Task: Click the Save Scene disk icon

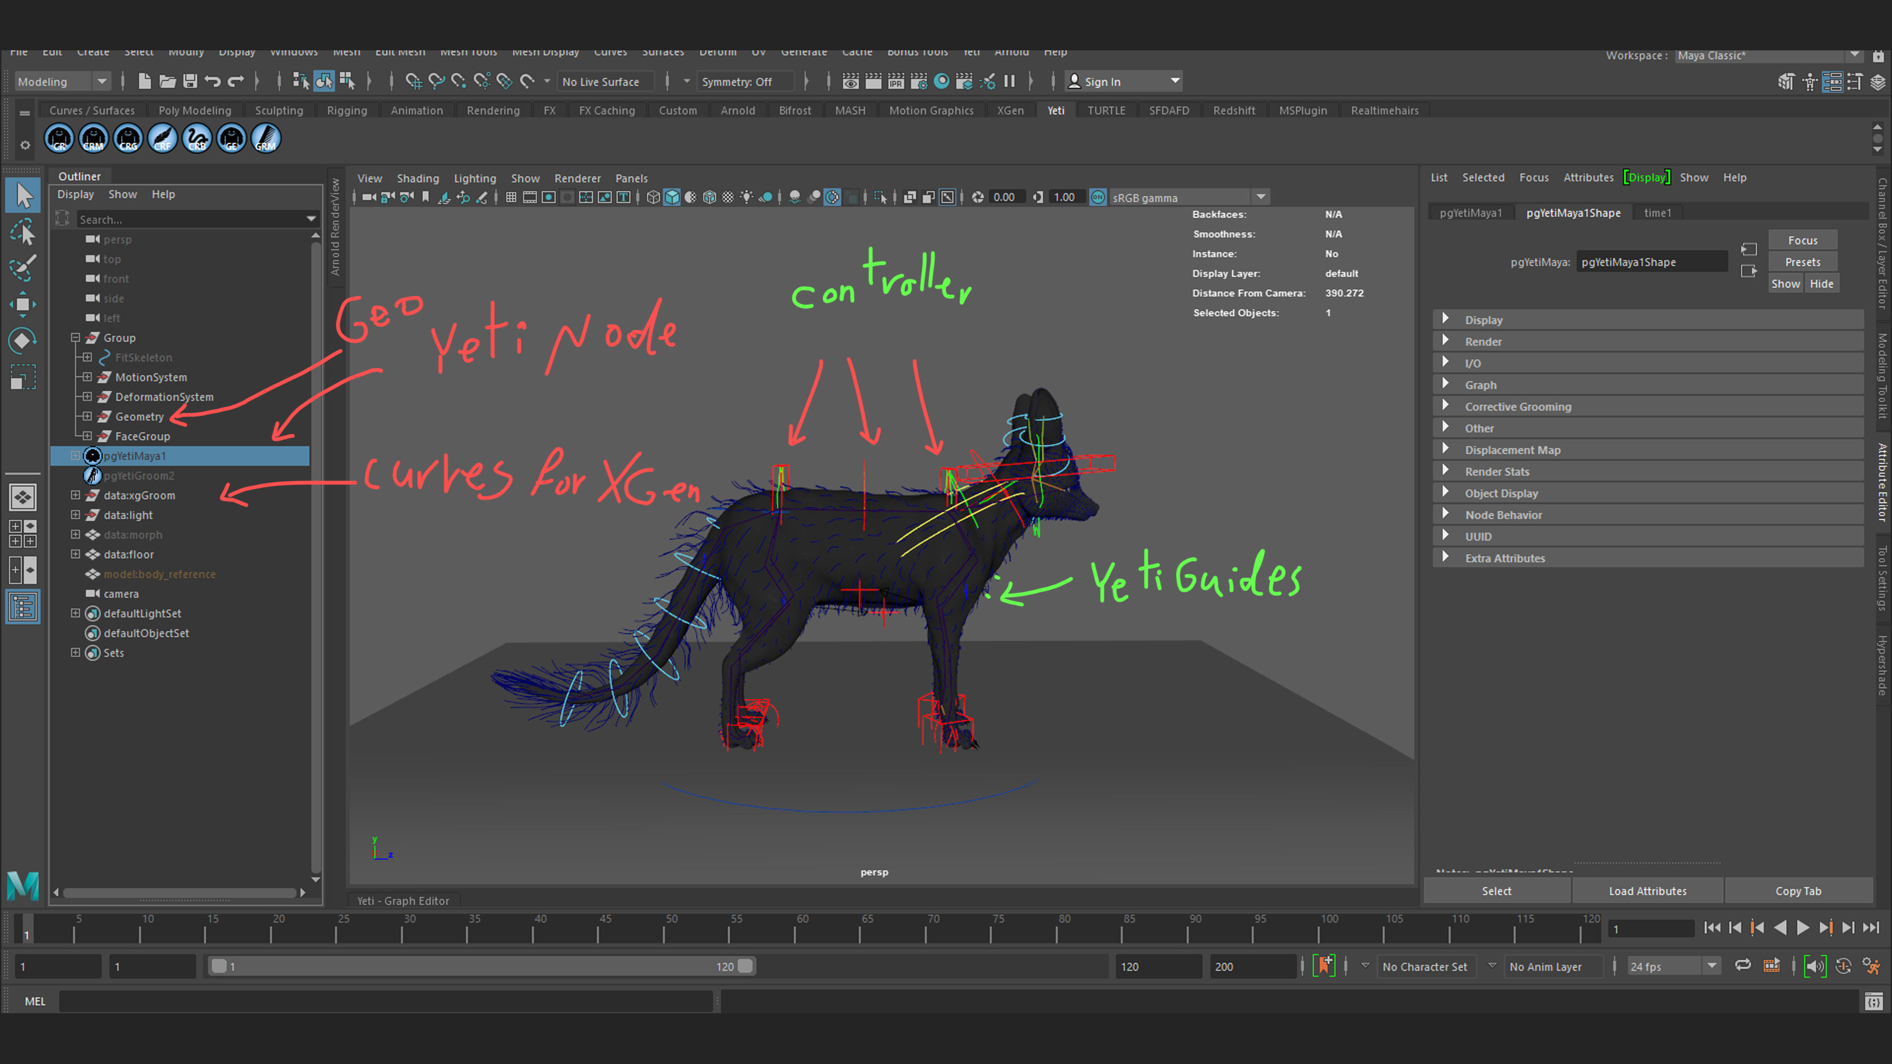Action: (x=190, y=81)
